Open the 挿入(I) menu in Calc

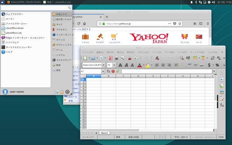click(x=120, y=52)
